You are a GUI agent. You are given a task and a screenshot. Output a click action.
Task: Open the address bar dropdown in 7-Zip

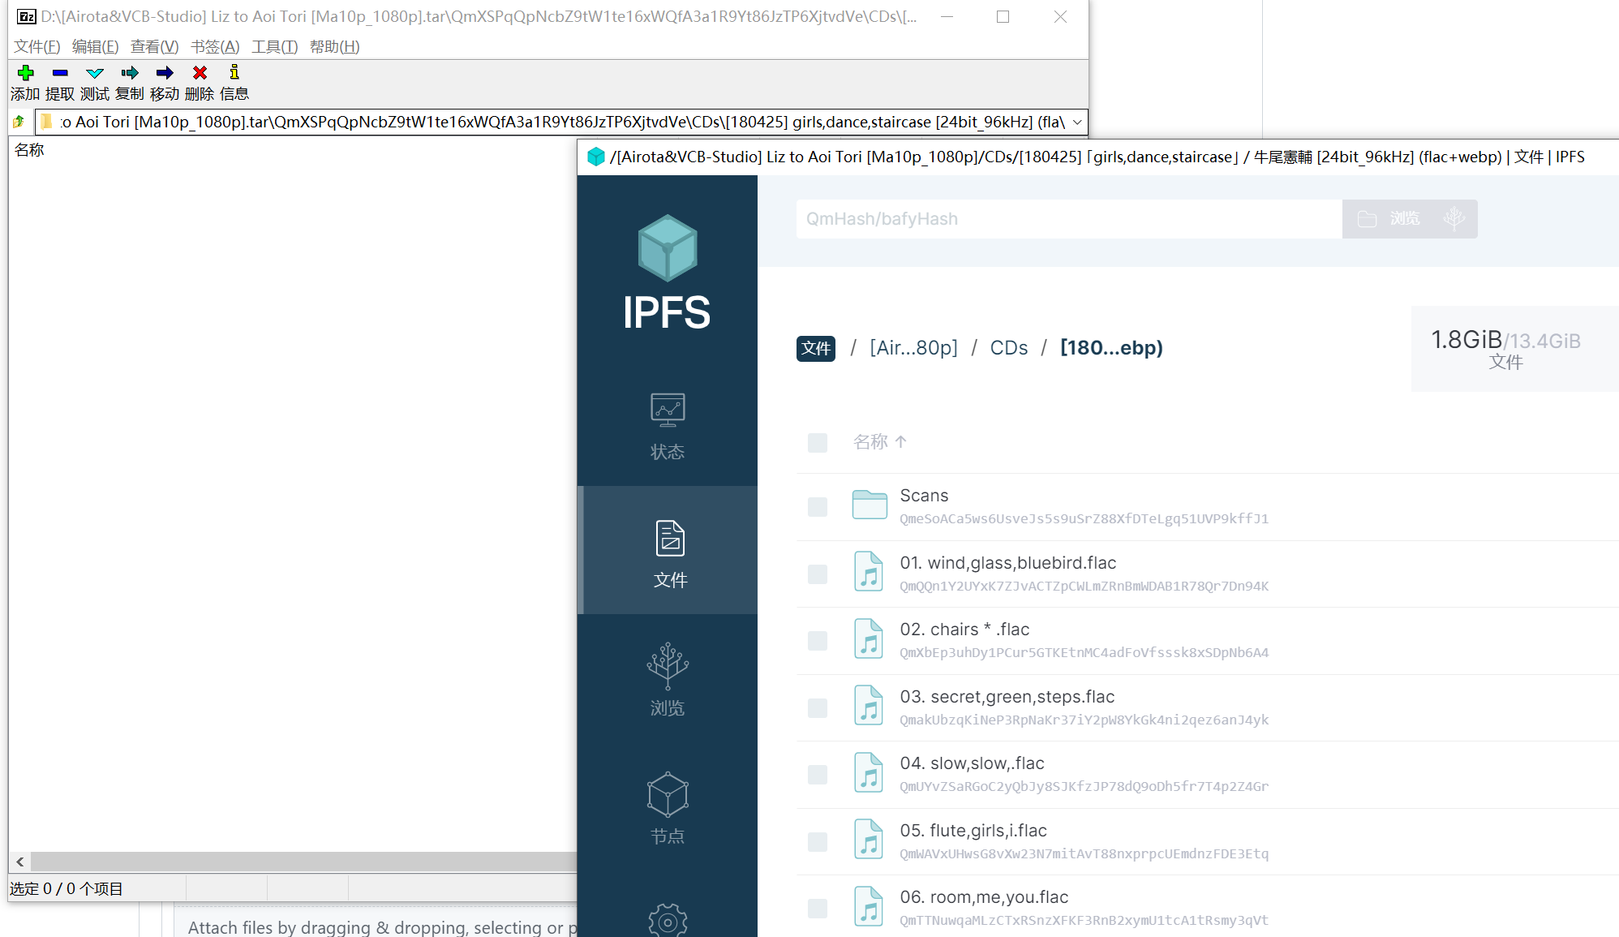(1076, 121)
